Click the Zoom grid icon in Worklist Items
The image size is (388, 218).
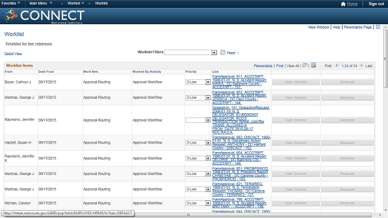[305, 65]
